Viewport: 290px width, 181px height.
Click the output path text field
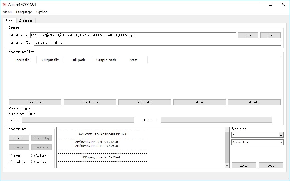pos(133,35)
